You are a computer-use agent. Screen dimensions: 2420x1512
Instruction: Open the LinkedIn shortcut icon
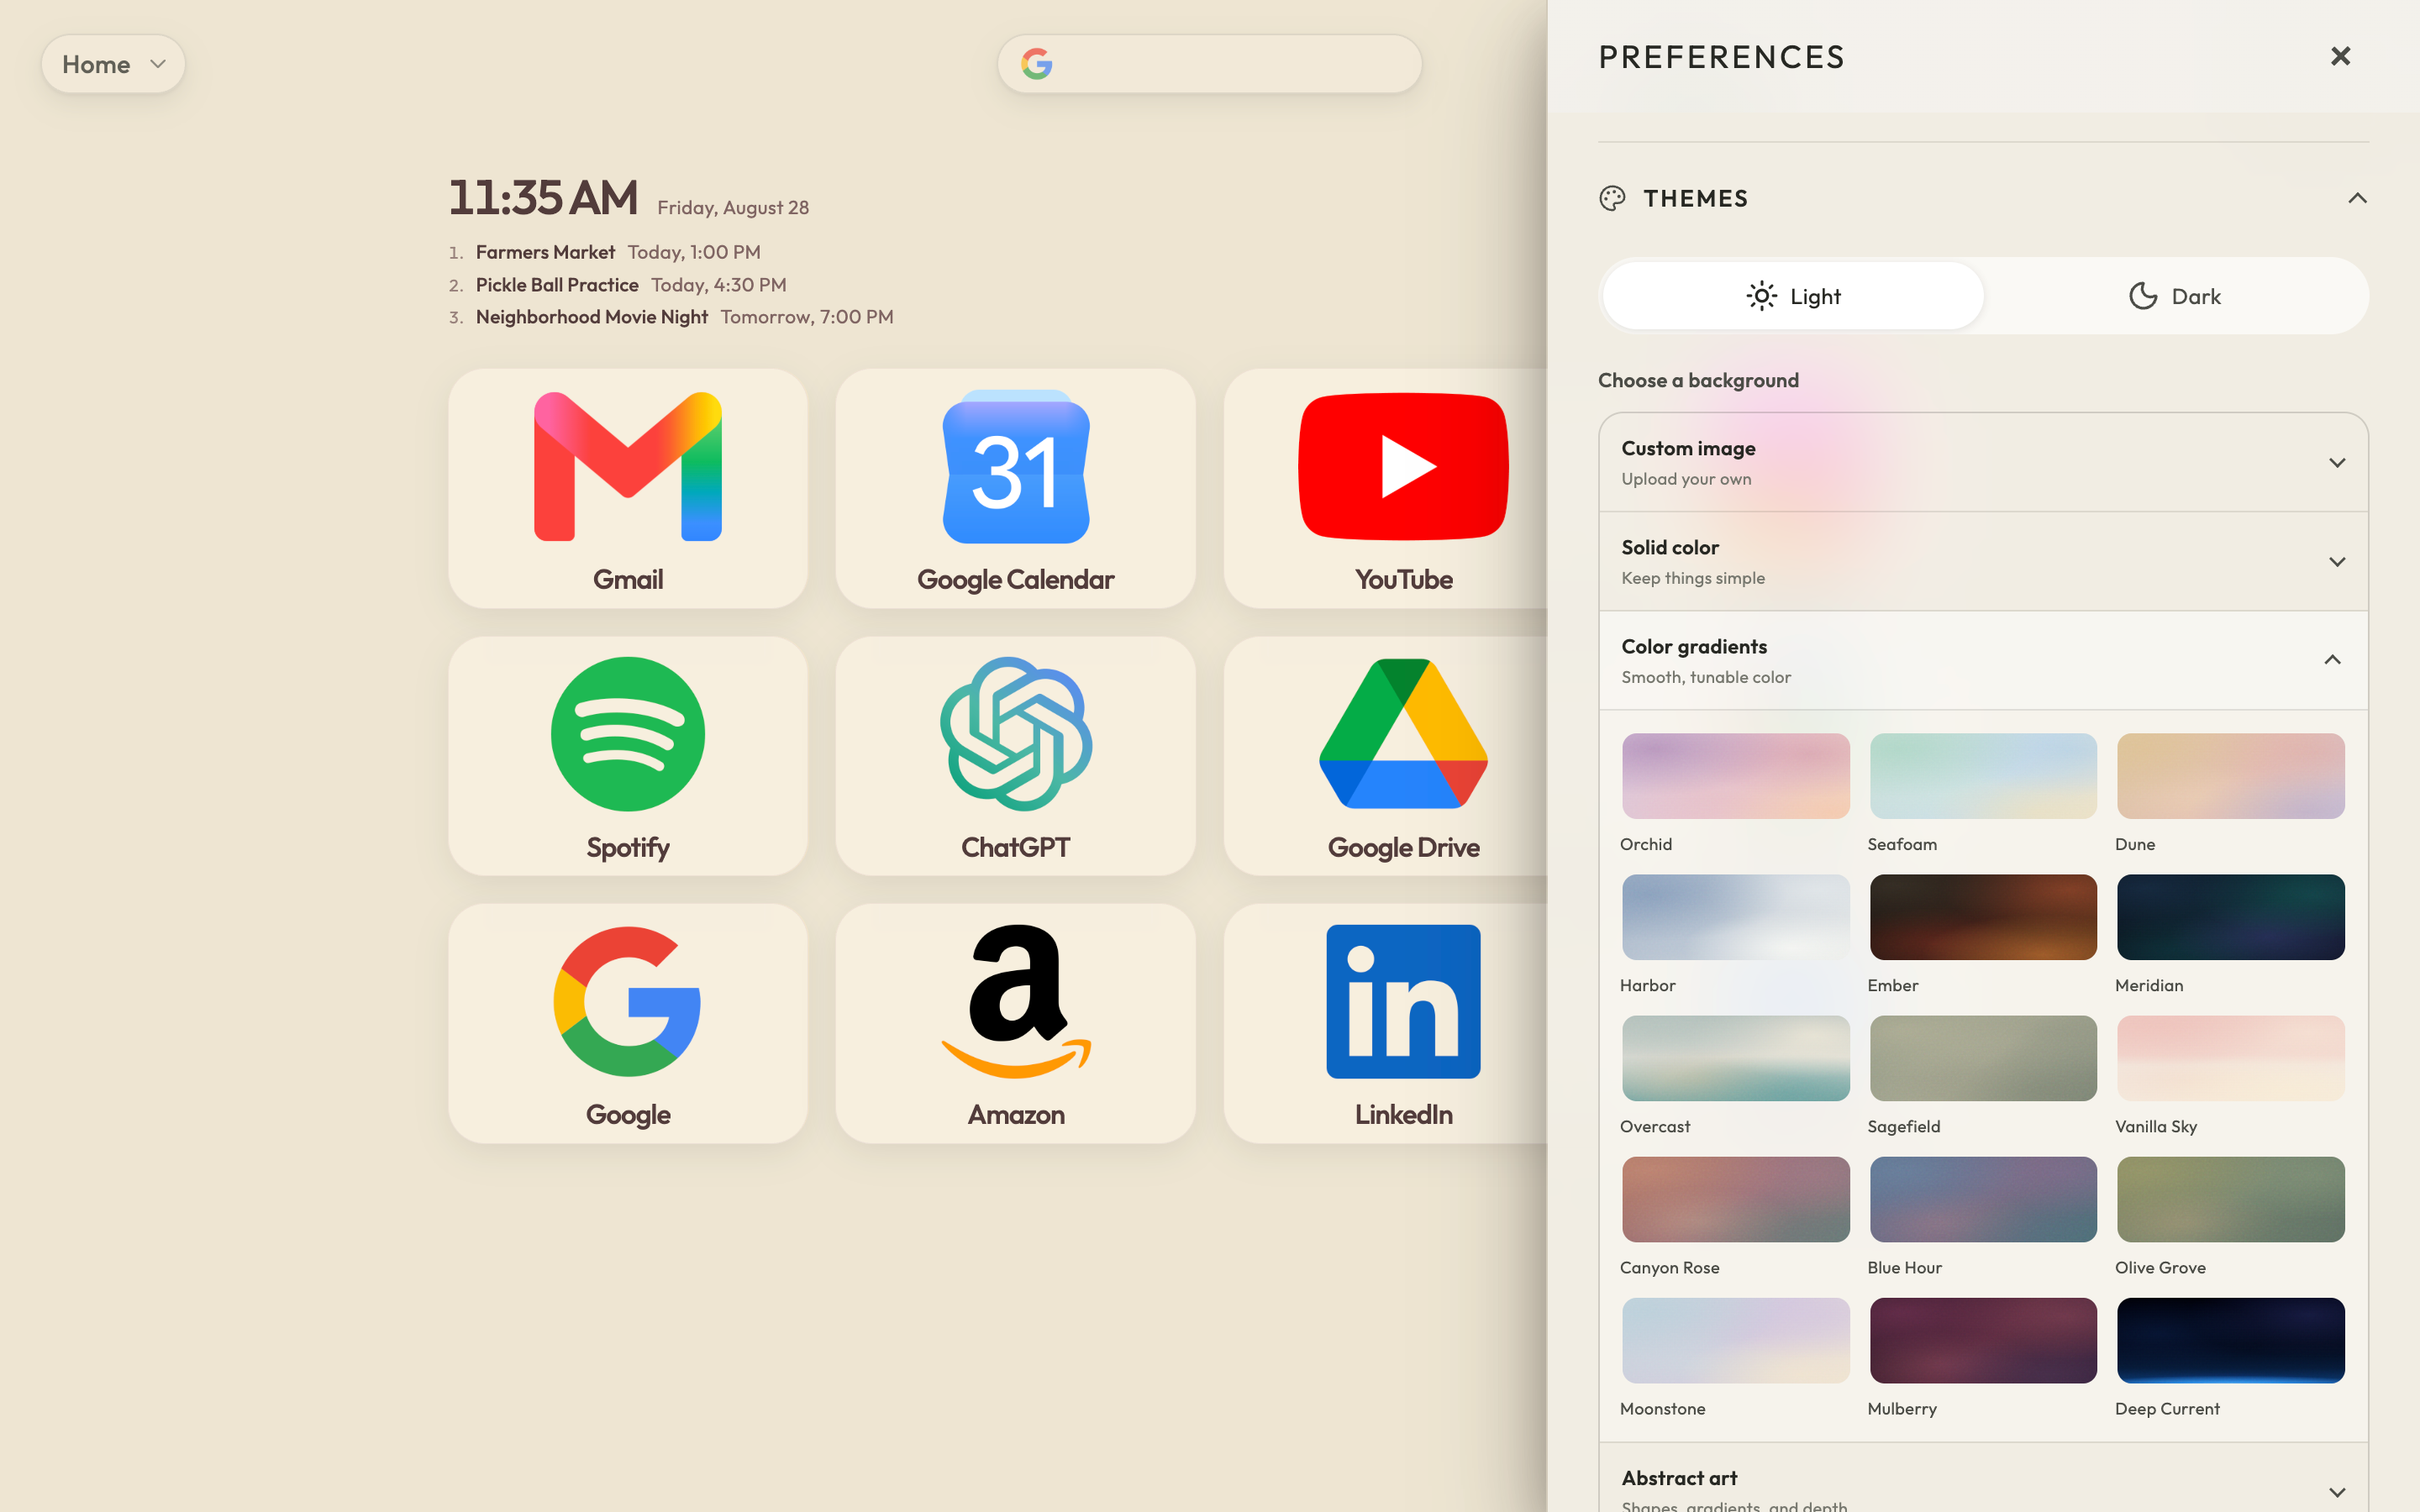1403,1002
